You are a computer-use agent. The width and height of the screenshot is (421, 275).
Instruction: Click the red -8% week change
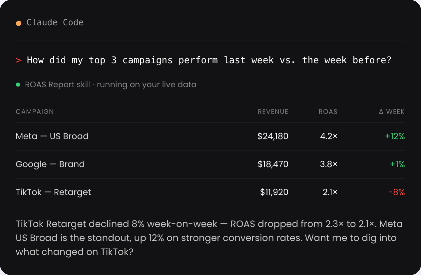click(396, 192)
